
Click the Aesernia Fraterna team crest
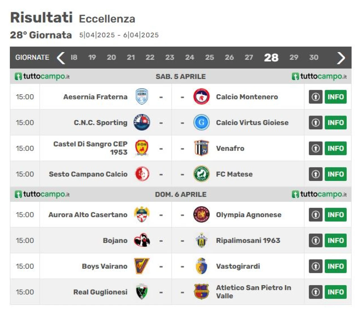point(142,97)
